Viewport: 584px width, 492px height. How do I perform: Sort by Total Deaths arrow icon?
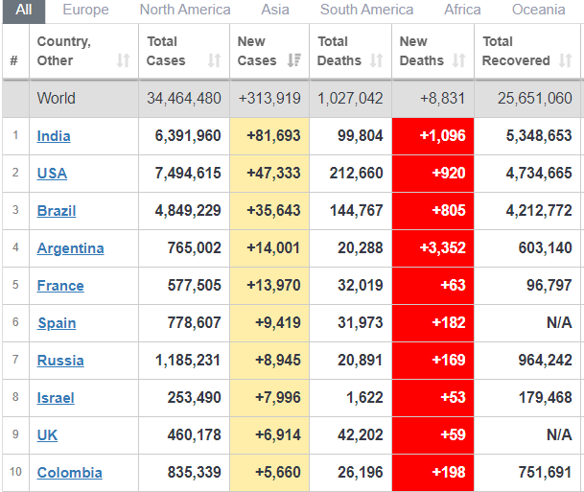click(376, 60)
